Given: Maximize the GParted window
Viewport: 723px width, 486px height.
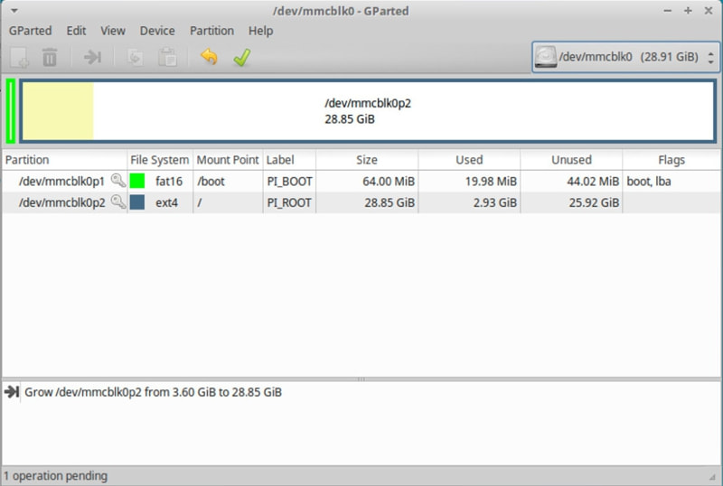Looking at the screenshot, I should point(688,11).
